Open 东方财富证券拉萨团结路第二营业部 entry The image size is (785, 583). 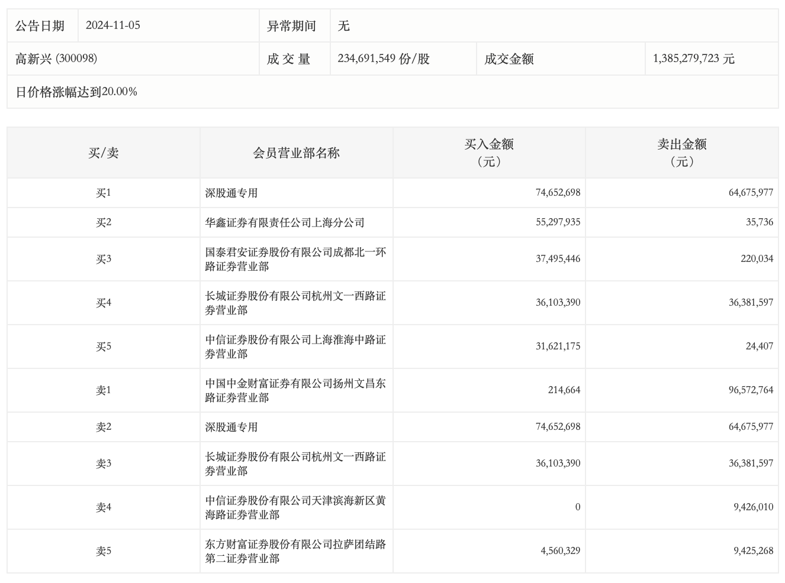(295, 551)
